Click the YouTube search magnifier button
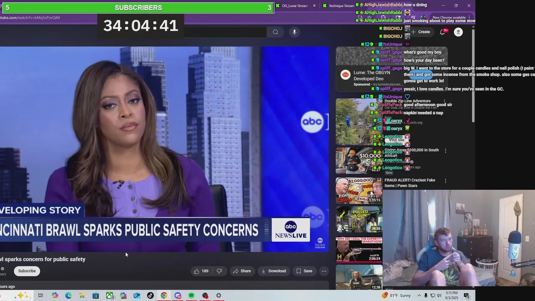535x301 pixels. pyautogui.click(x=275, y=32)
